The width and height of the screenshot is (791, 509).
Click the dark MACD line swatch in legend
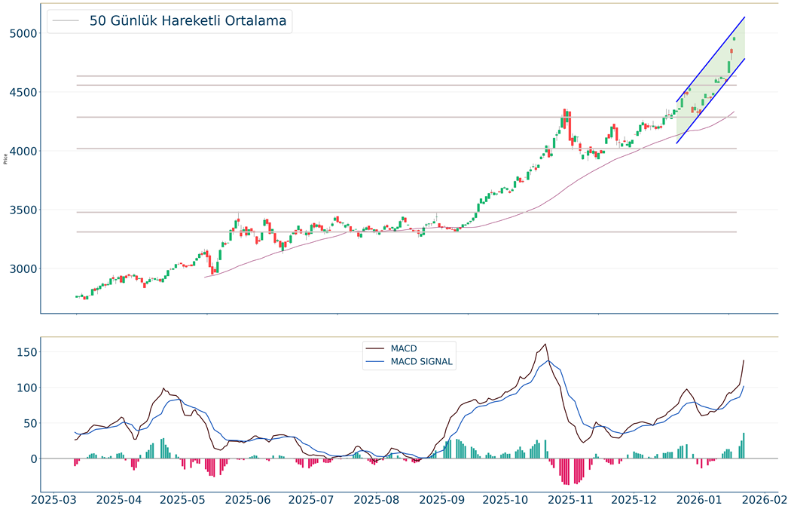point(375,348)
